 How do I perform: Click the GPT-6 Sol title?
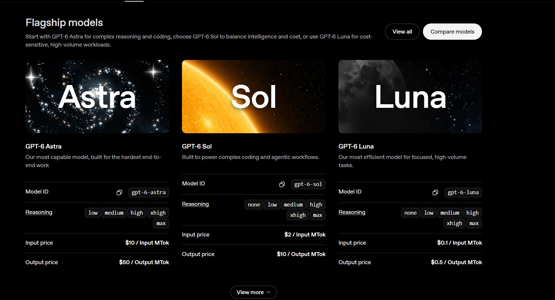[x=197, y=146]
